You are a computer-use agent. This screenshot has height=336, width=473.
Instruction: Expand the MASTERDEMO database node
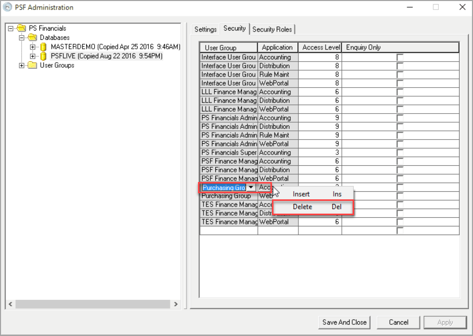tap(33, 47)
